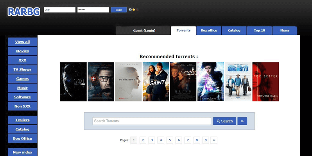Open Catalog in left sidebar
This screenshot has width=312, height=156.
pos(23,129)
